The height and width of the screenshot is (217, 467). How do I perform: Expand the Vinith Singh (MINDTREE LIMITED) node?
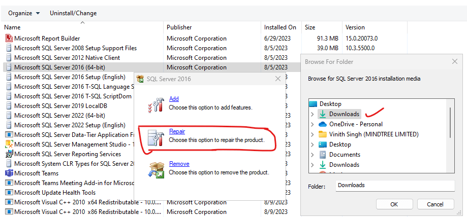point(312,134)
